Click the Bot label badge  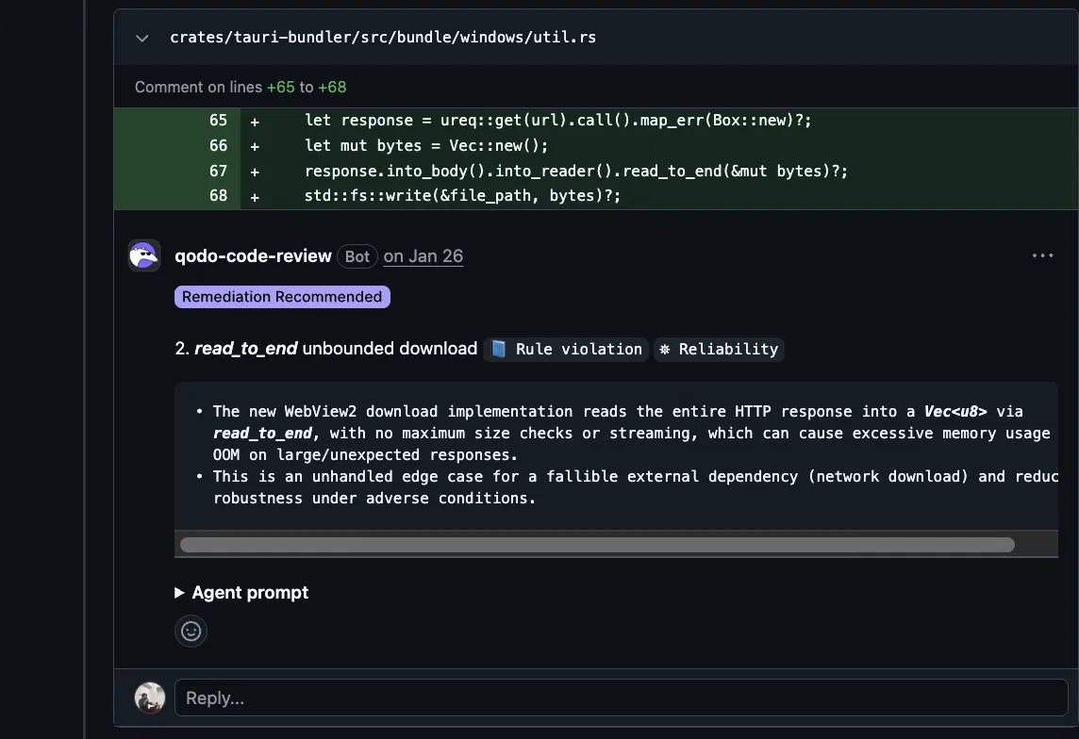(357, 256)
